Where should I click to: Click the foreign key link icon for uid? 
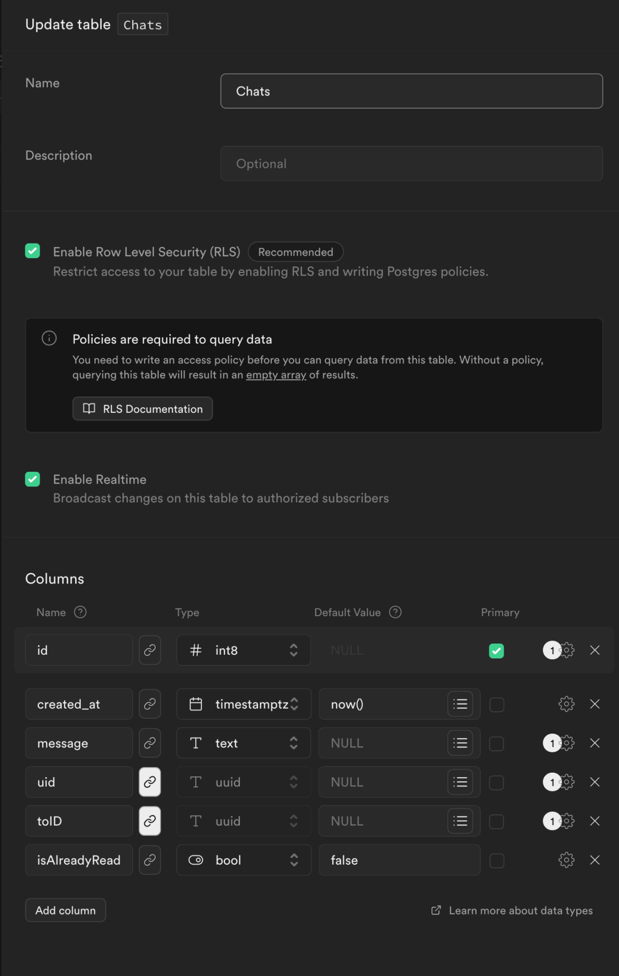(x=149, y=782)
